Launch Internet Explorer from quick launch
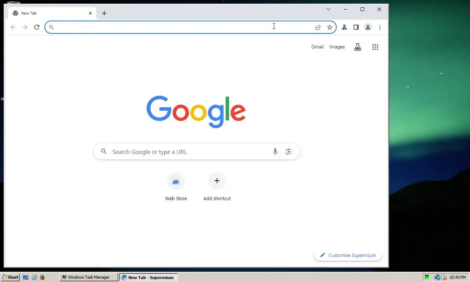 (x=34, y=277)
